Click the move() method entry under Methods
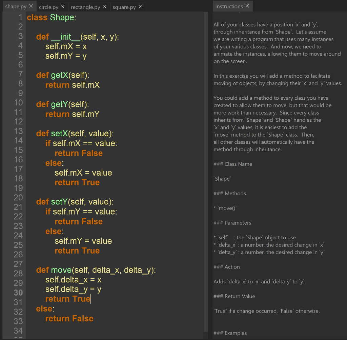The width and height of the screenshot is (347, 340). coord(225,208)
